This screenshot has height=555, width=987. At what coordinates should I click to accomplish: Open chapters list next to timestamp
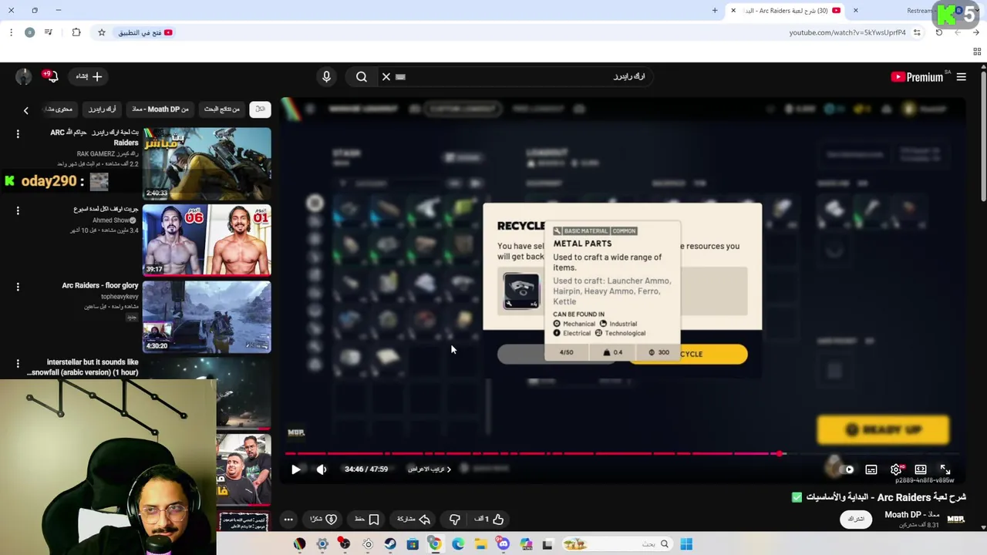429,469
